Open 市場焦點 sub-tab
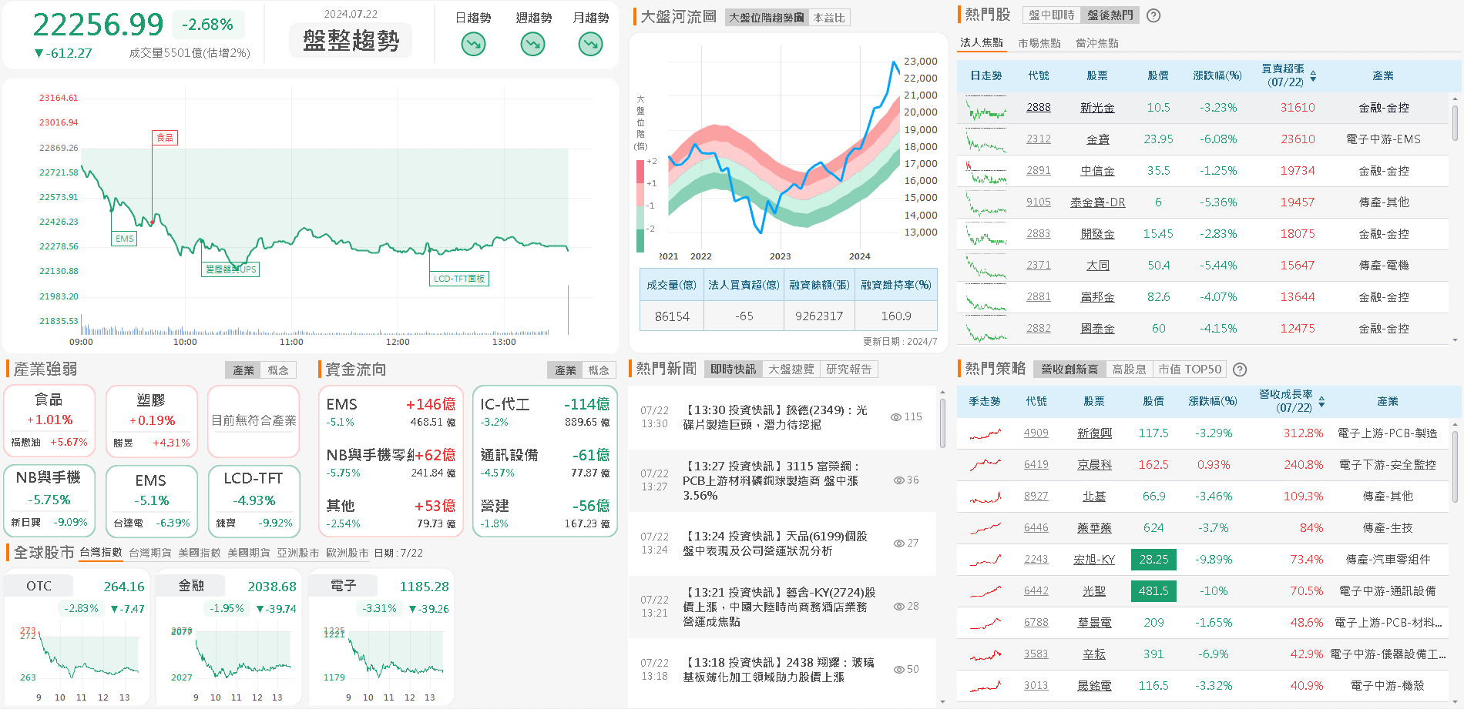This screenshot has height=709, width=1464. click(1039, 43)
